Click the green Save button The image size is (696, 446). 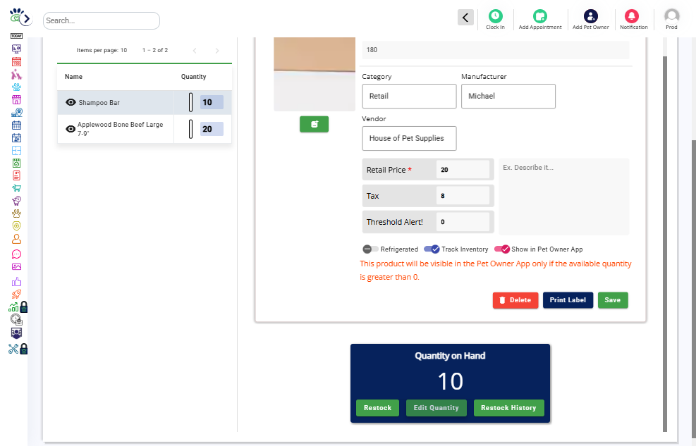[x=613, y=300]
